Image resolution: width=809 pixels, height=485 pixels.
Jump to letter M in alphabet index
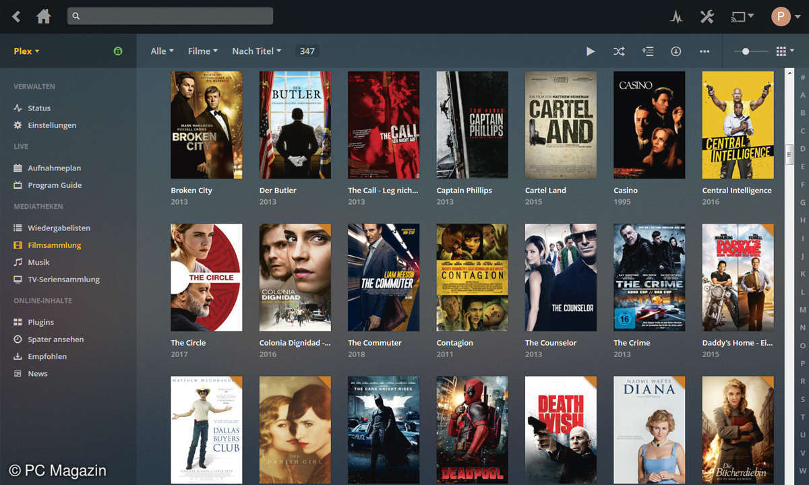(x=802, y=309)
